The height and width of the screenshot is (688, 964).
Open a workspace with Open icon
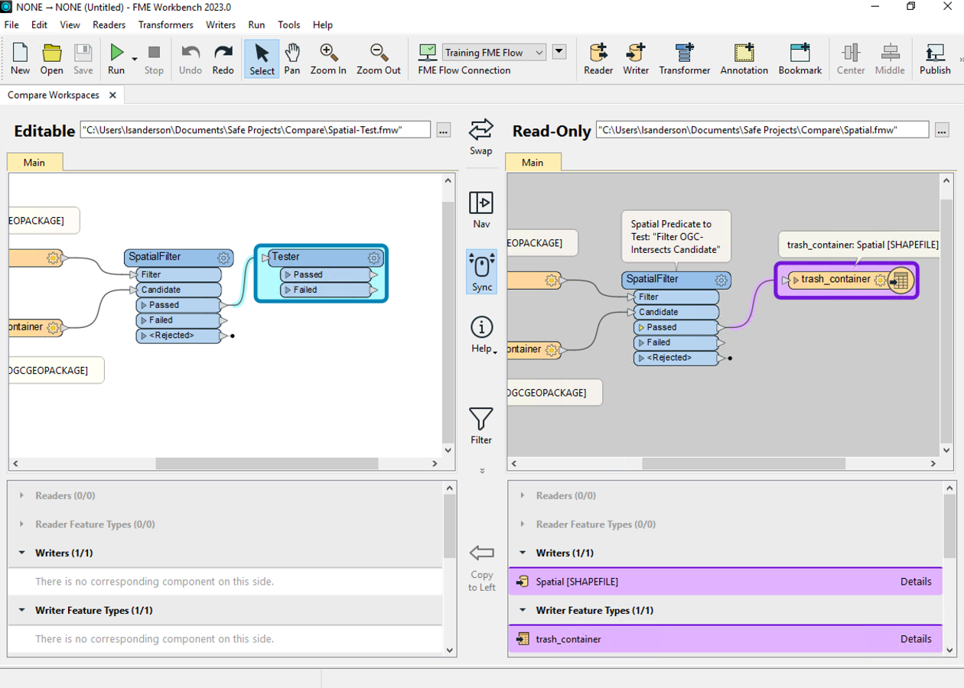[51, 59]
